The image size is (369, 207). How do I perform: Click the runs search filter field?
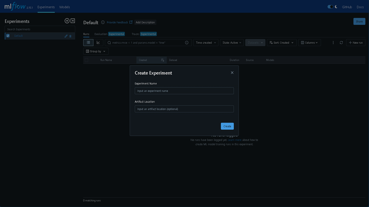(x=148, y=43)
